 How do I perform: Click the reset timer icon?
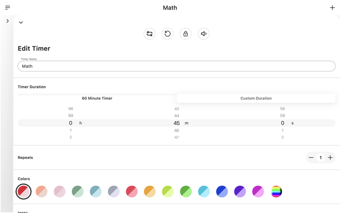(168, 34)
